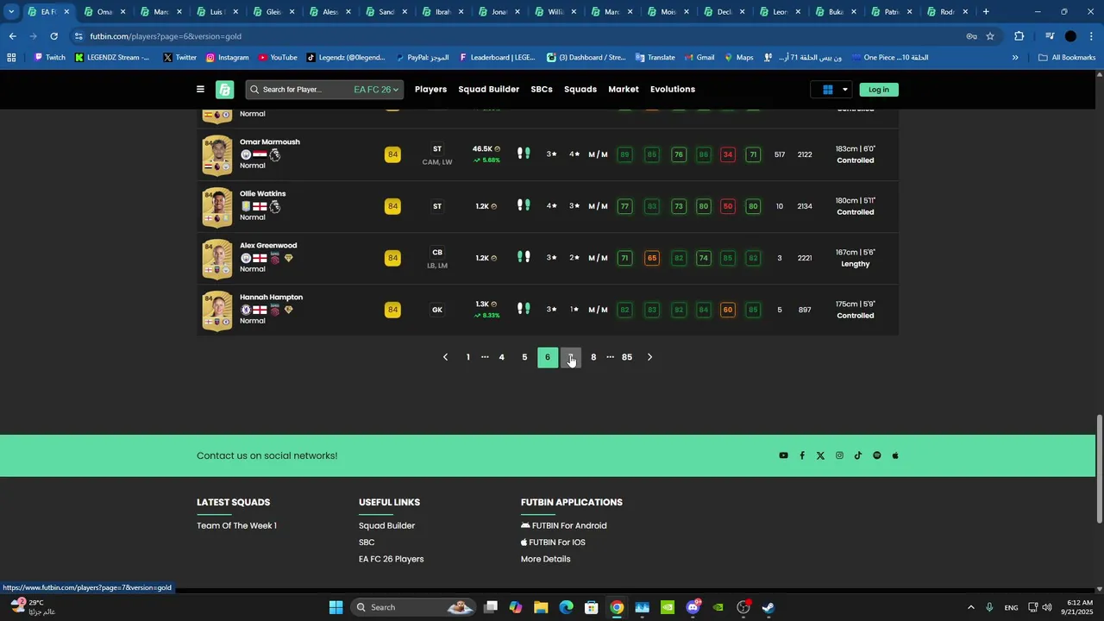The height and width of the screenshot is (621, 1104).
Task: Click Hannah Hampton player card image
Action: tap(217, 310)
